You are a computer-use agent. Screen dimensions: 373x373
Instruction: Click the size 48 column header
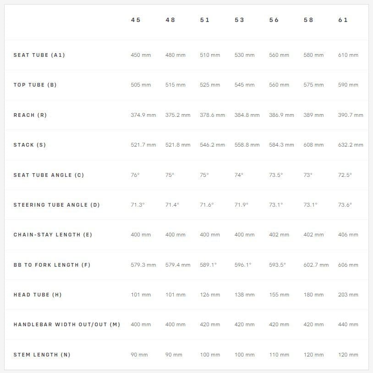coord(170,20)
